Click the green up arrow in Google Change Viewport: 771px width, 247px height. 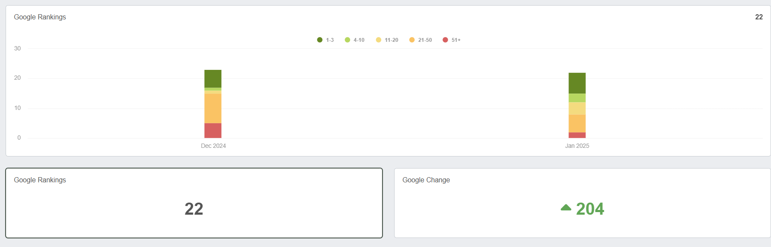(x=566, y=208)
